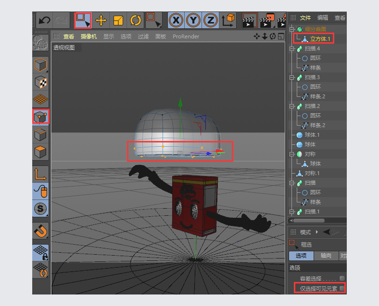The image size is (379, 306).
Task: Click the viewport orbit icon
Action: pos(273,36)
